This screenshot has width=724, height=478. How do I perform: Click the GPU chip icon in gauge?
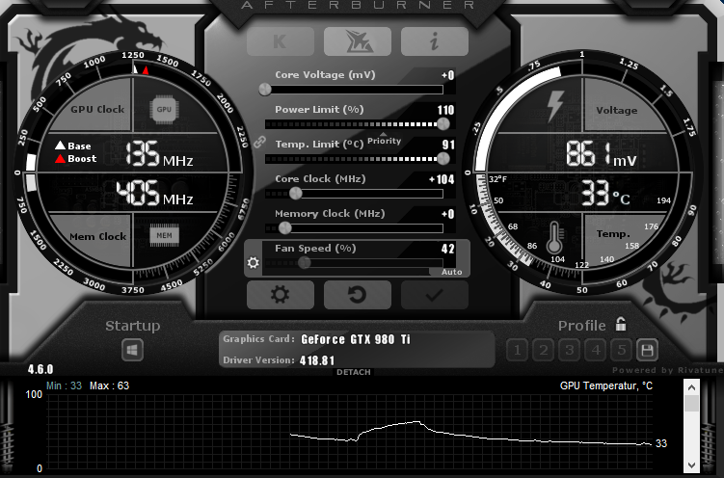[164, 109]
